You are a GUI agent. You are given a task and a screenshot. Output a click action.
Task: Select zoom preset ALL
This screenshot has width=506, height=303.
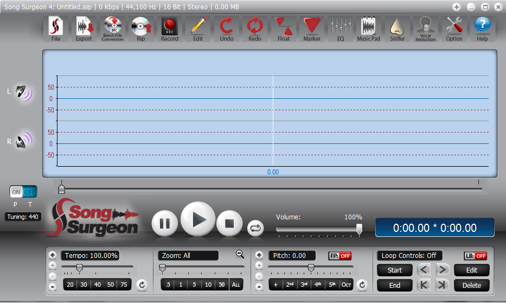coord(236,285)
